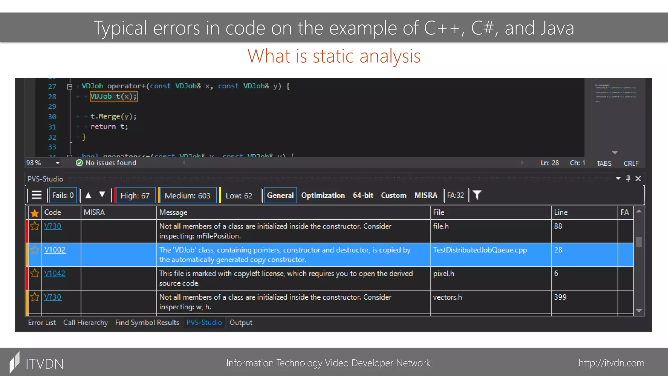Click the CRLF line ending indicator

(x=631, y=163)
